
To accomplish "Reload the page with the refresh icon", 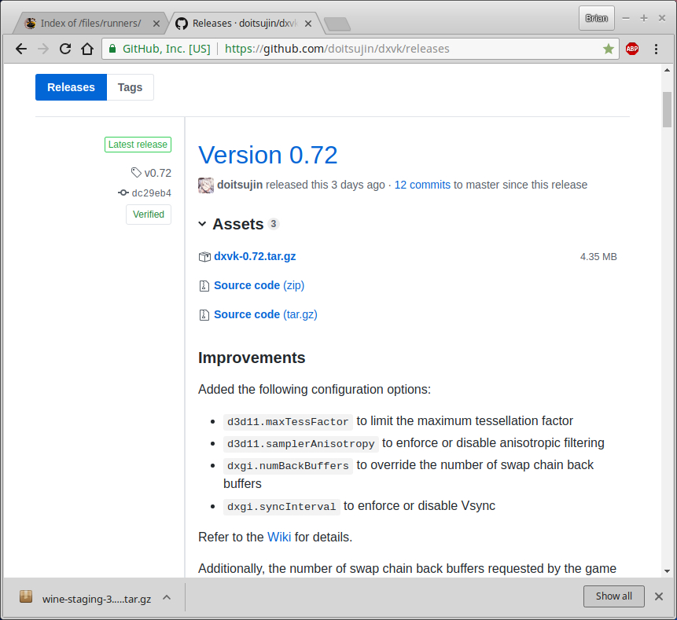I will [65, 49].
